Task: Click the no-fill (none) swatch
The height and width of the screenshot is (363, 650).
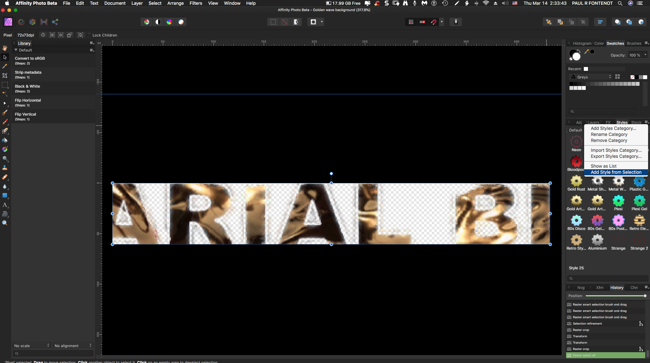Action: 632,77
